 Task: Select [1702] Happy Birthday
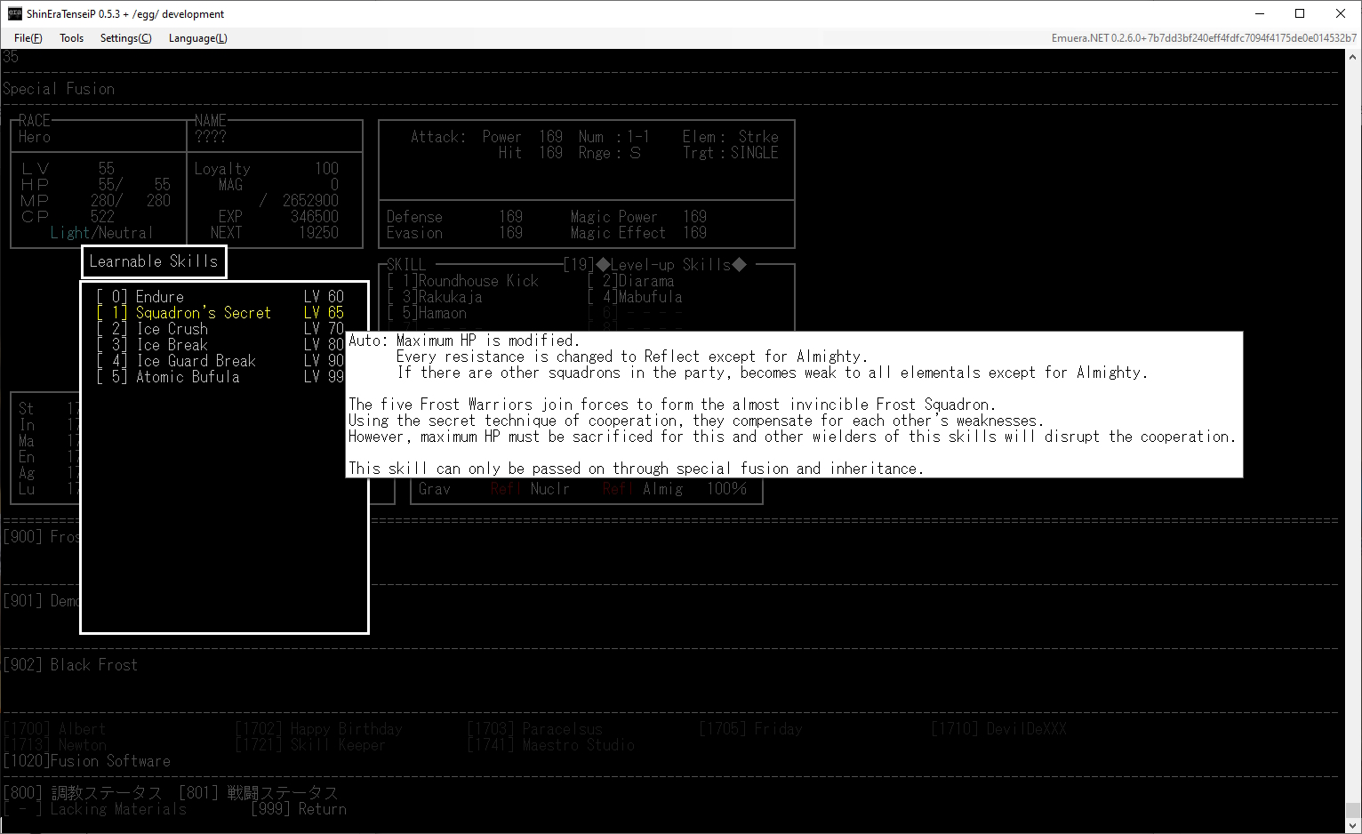coord(319,729)
